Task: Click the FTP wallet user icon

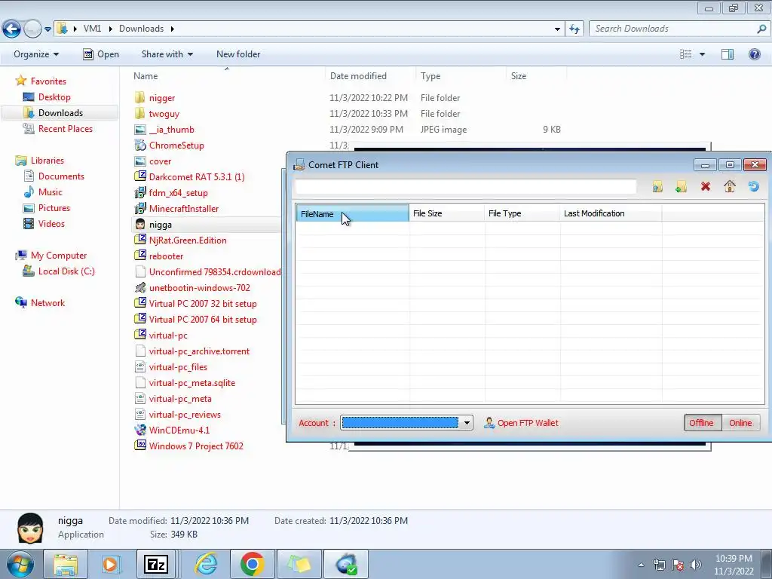Action: [489, 422]
